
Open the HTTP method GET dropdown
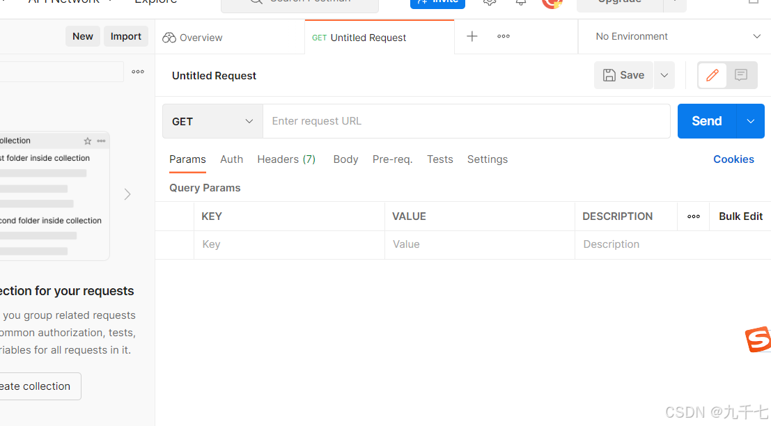212,121
